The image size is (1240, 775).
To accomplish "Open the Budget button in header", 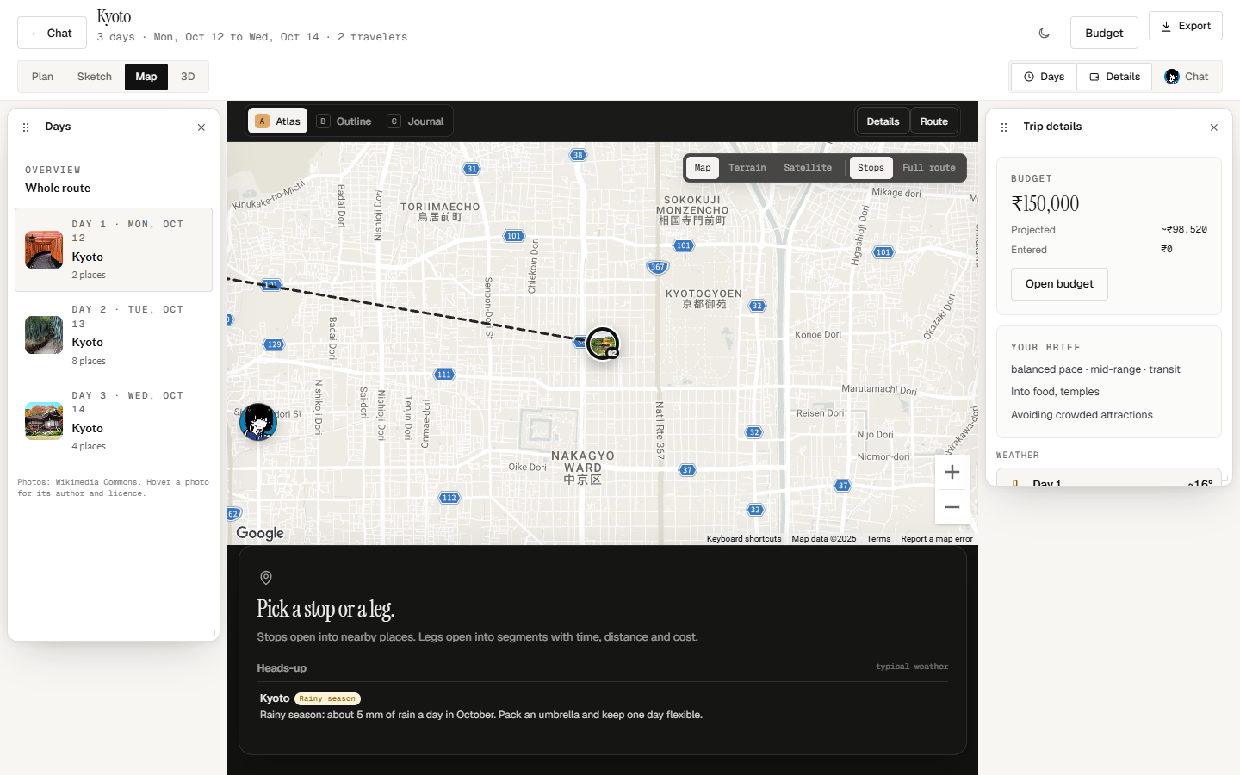I will tap(1104, 33).
